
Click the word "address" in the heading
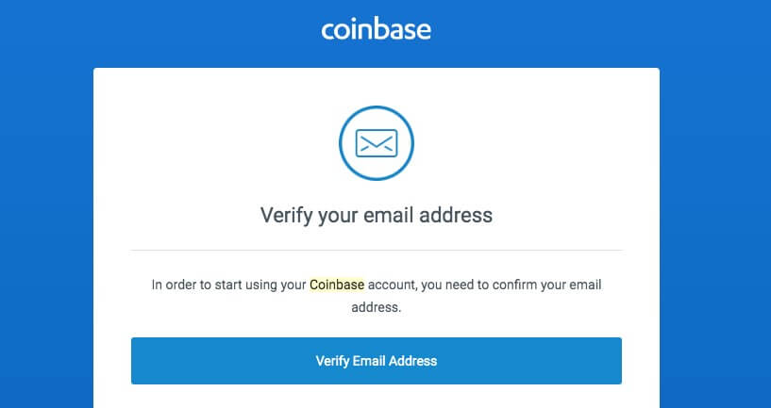pyautogui.click(x=456, y=215)
